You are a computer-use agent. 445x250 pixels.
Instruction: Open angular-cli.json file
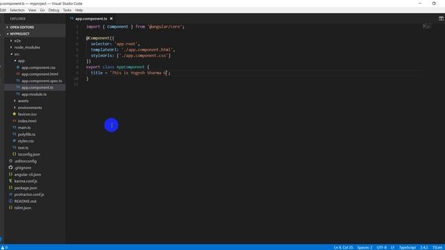tap(28, 174)
